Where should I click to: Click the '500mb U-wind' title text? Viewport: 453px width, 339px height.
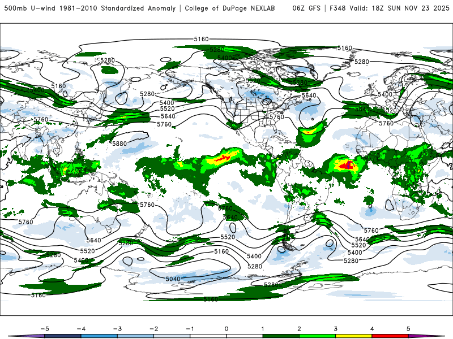click(x=30, y=8)
